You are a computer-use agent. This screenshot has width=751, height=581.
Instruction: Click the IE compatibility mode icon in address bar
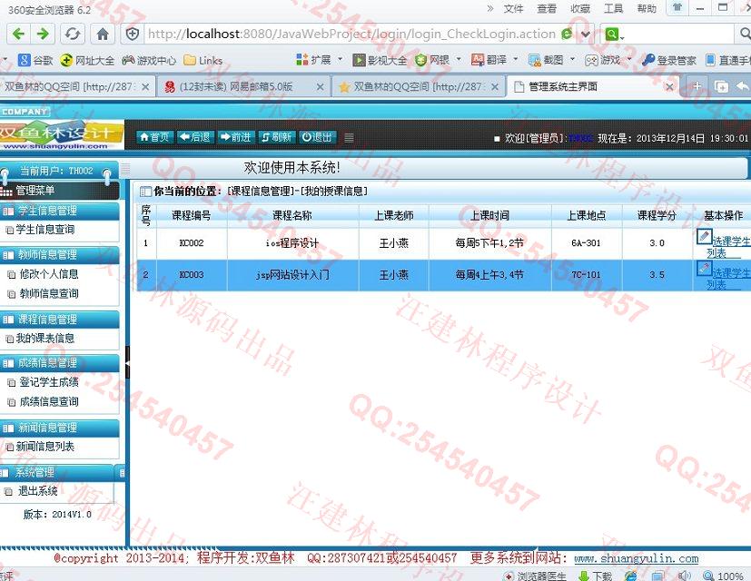coord(567,34)
